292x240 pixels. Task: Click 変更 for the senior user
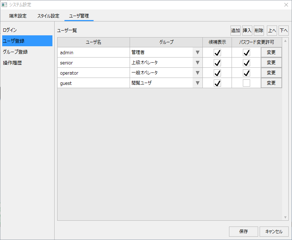tap(271, 62)
